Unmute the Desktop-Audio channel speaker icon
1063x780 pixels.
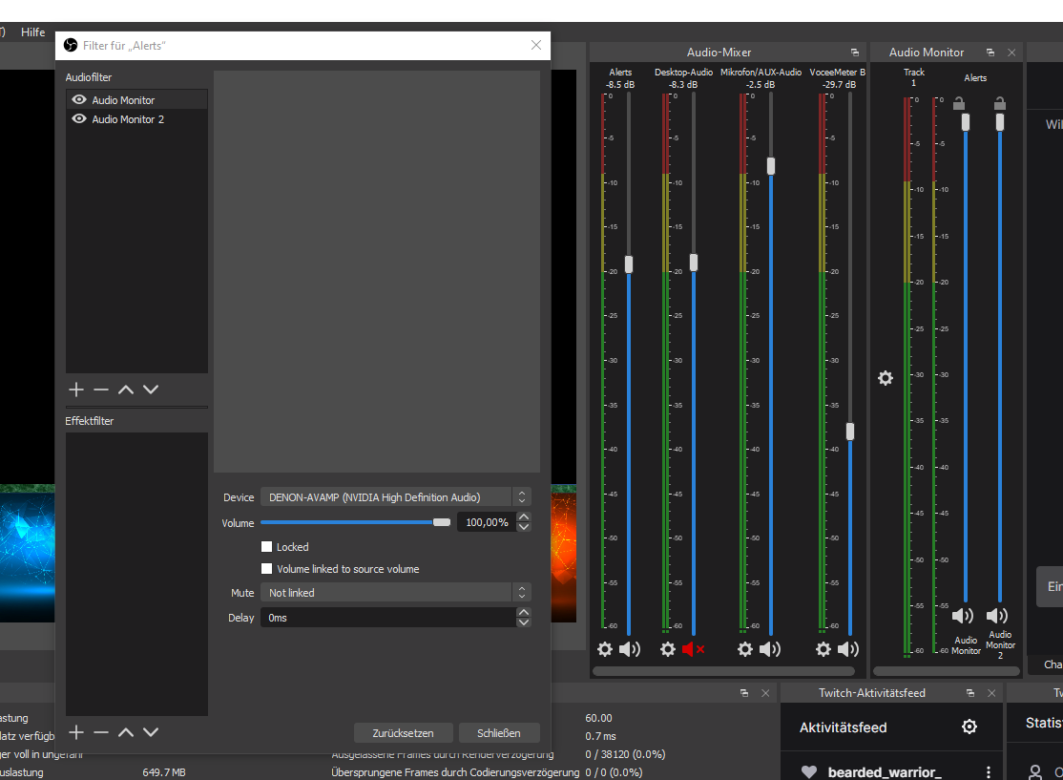pos(693,649)
